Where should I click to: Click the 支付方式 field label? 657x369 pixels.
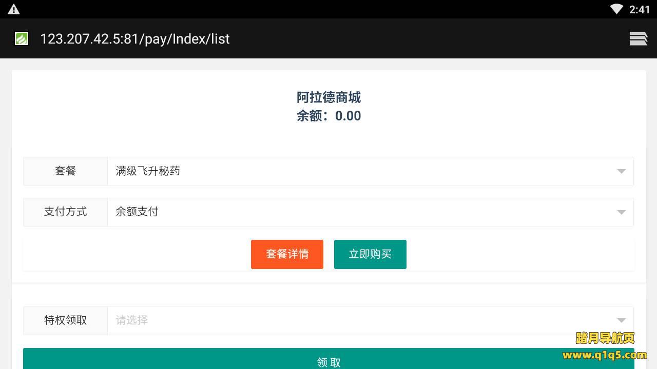[65, 212]
